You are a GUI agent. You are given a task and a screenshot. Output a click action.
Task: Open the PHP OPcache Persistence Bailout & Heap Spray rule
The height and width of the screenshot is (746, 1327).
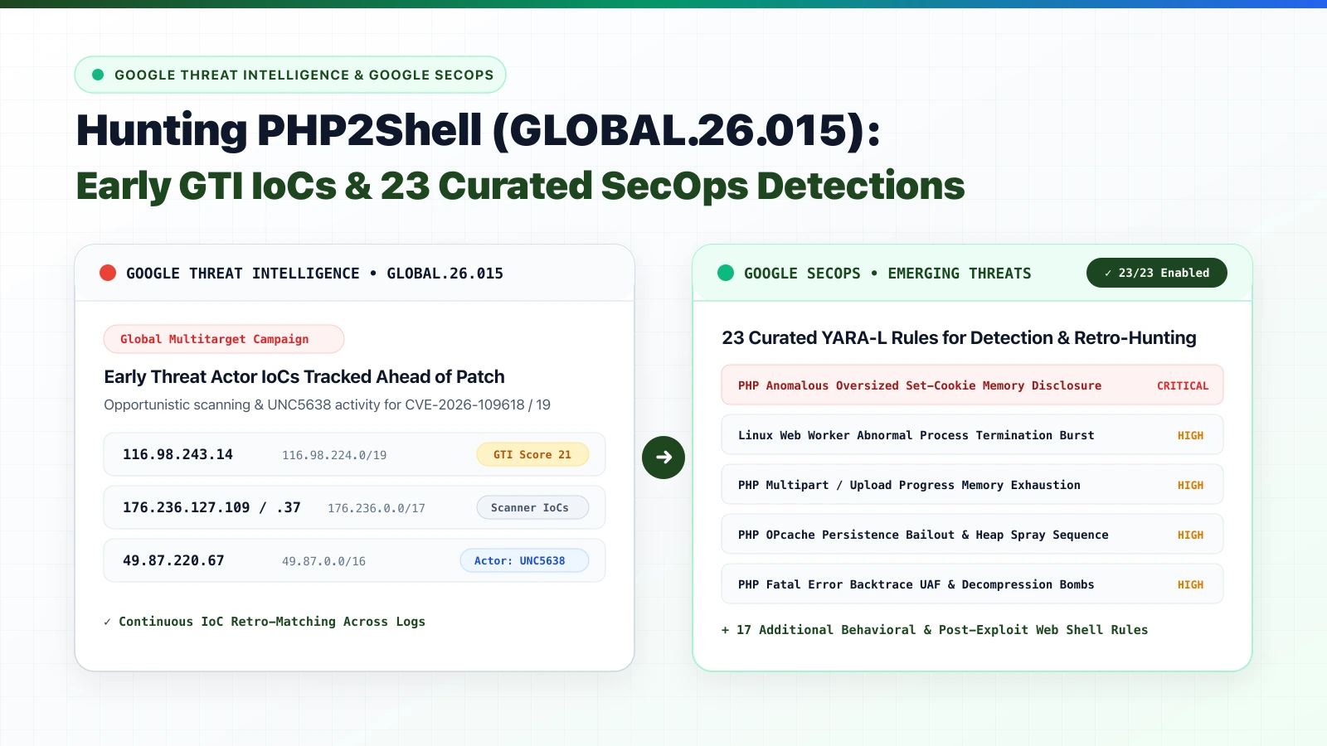[972, 535]
